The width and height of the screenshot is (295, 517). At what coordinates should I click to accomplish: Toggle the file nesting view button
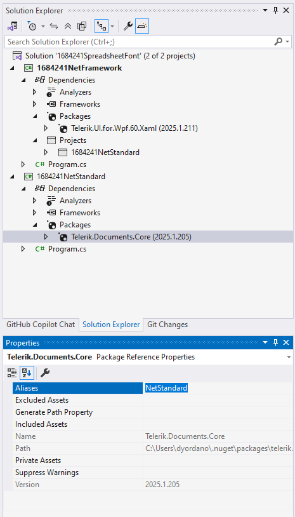[102, 26]
